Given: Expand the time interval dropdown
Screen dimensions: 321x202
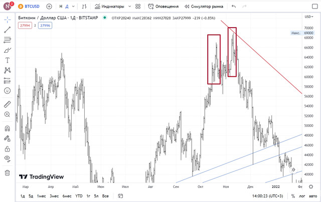Looking at the screenshot, I should click(x=73, y=7).
